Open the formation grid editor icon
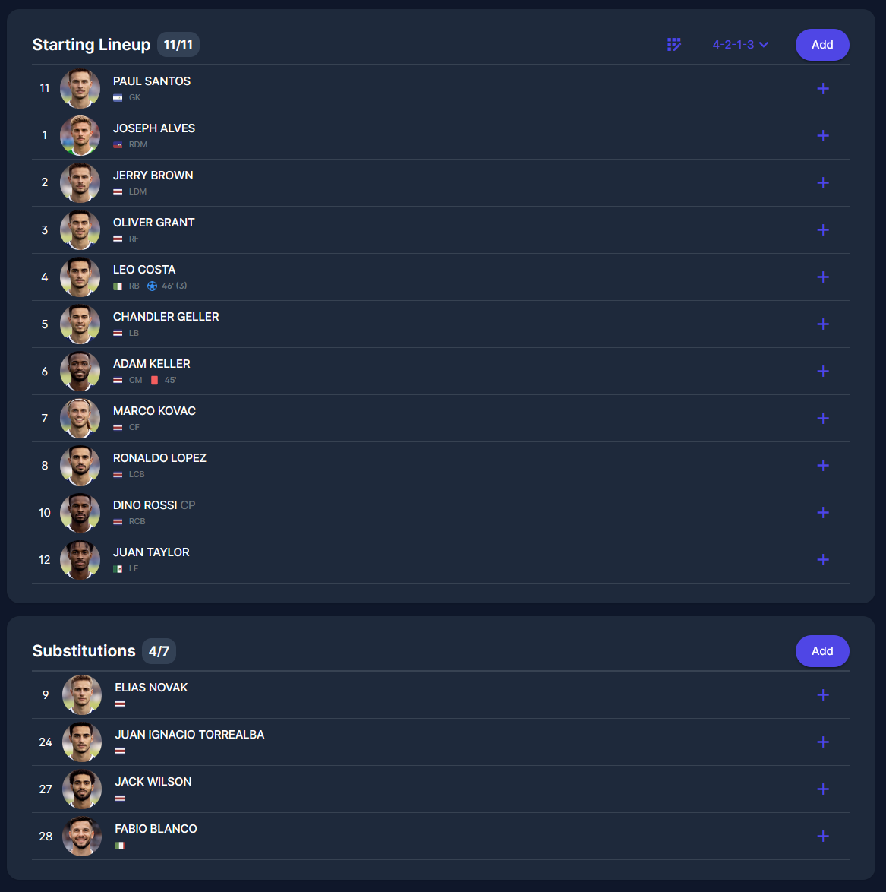This screenshot has height=892, width=886. (674, 44)
